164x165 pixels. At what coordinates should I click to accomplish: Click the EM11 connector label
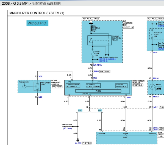[96, 71]
